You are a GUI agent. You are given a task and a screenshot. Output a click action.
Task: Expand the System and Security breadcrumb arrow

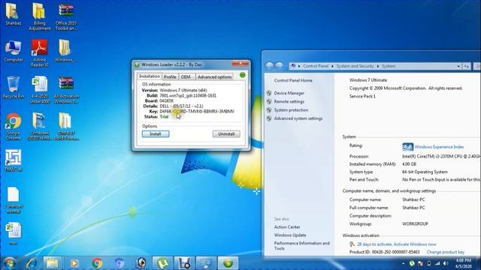coord(378,66)
